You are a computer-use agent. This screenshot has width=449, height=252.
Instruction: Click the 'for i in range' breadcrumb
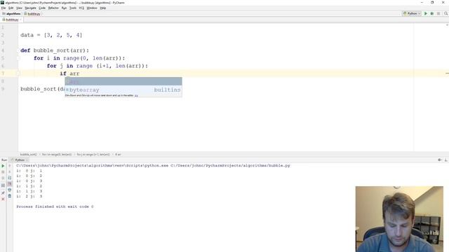(57, 154)
